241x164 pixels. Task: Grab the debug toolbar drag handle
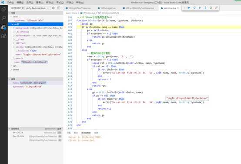click(x=184, y=8)
